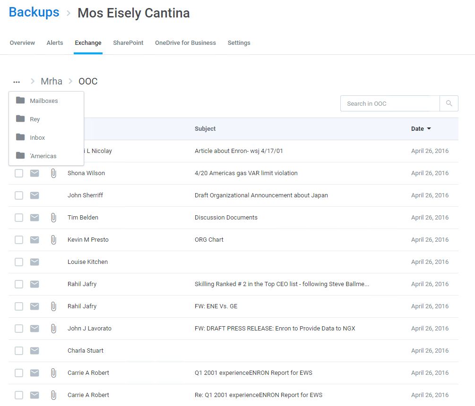Open the breadcrumb ellipsis menu

pyautogui.click(x=17, y=82)
